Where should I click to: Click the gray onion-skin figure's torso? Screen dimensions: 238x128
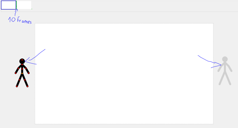(x=225, y=67)
